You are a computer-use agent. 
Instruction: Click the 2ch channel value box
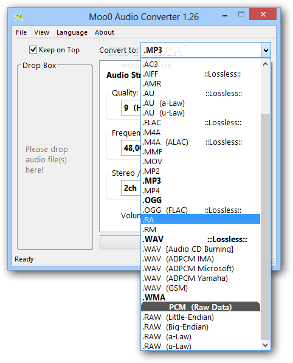coord(131,188)
